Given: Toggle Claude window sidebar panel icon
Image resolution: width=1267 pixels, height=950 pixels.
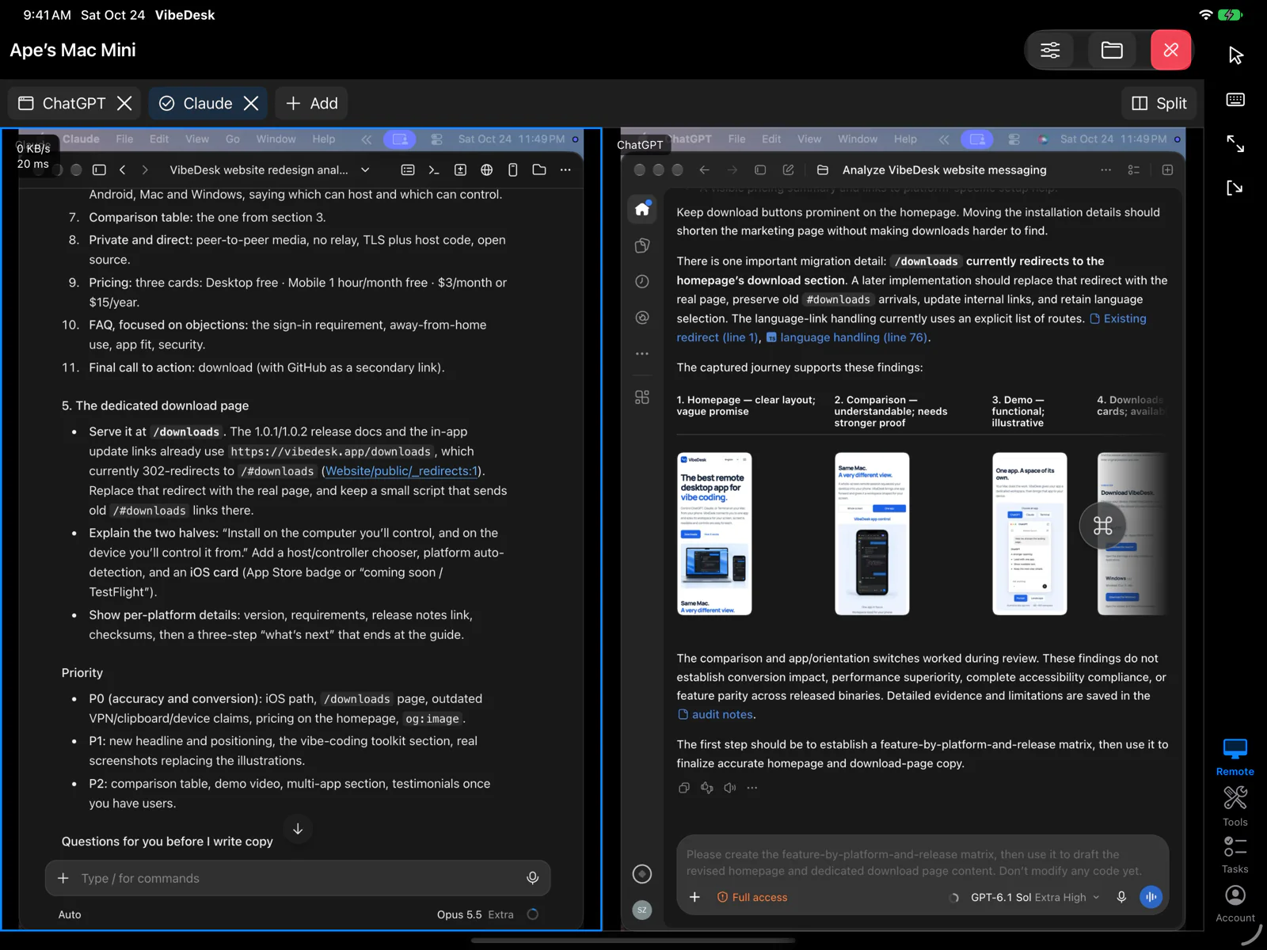Looking at the screenshot, I should pos(99,169).
